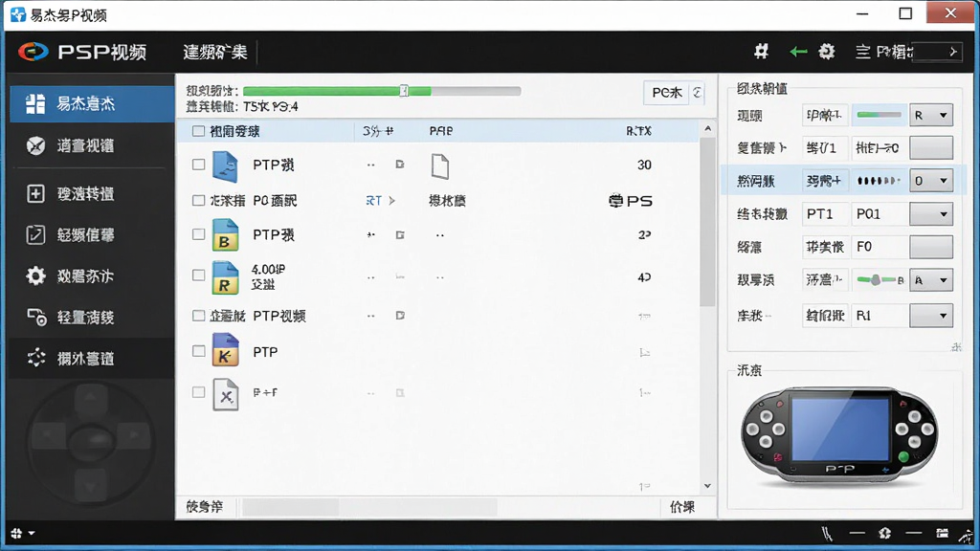Click the blue file icon of first PTP row
This screenshot has height=551, width=980.
click(224, 166)
